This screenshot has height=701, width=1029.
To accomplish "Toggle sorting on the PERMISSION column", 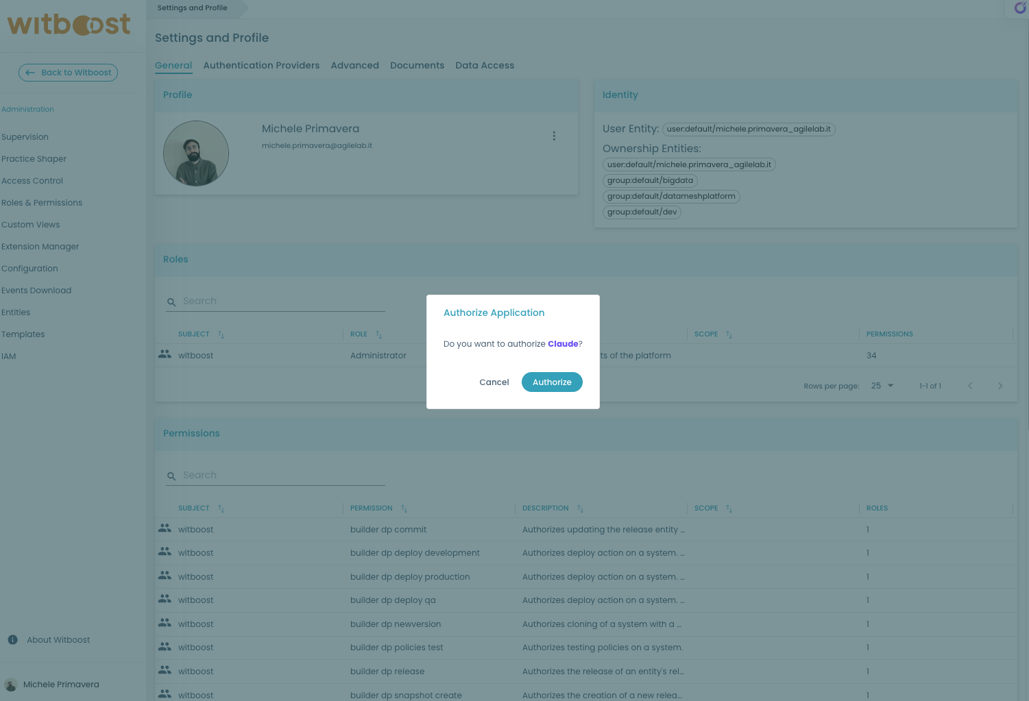I will coord(404,508).
